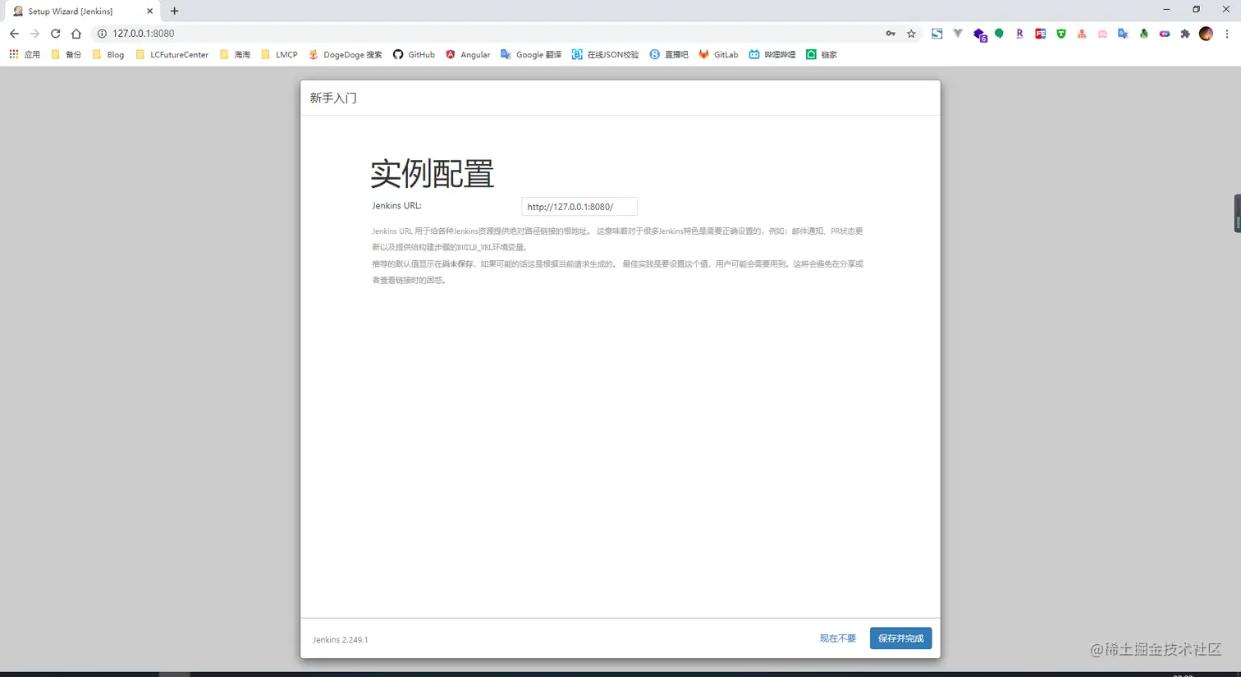
Task: Click the 新手入门 header text
Action: click(333, 98)
